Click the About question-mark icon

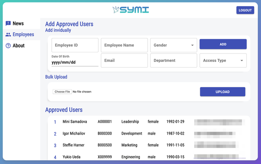pyautogui.click(x=8, y=45)
